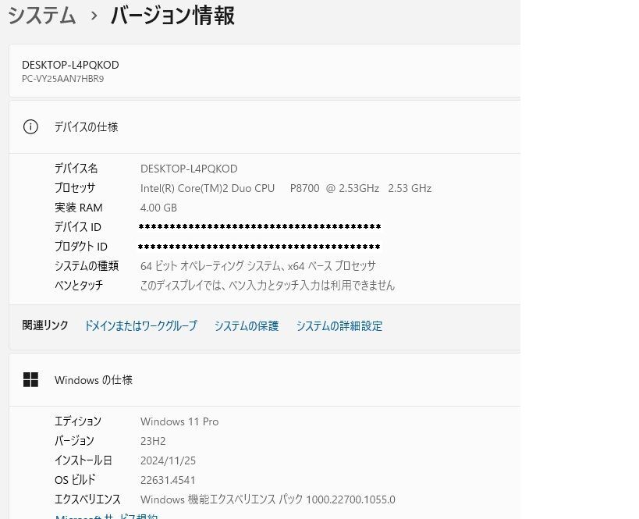639x519 pixels.
Task: Select the バージョン情報 page title
Action: tap(172, 16)
